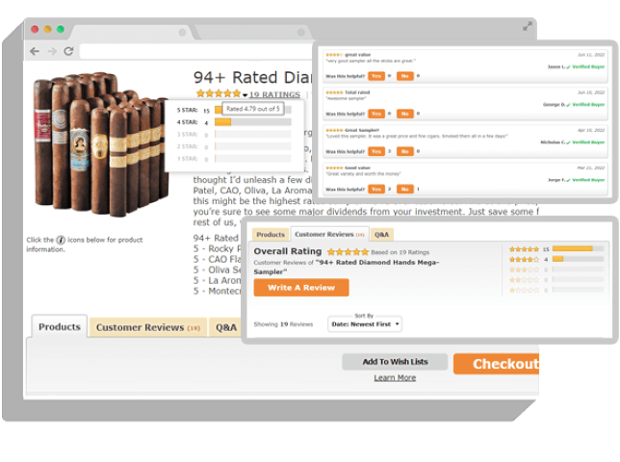Click the five-star row icon showing 15
Viewport: 620px width, 462px height.
coord(524,249)
